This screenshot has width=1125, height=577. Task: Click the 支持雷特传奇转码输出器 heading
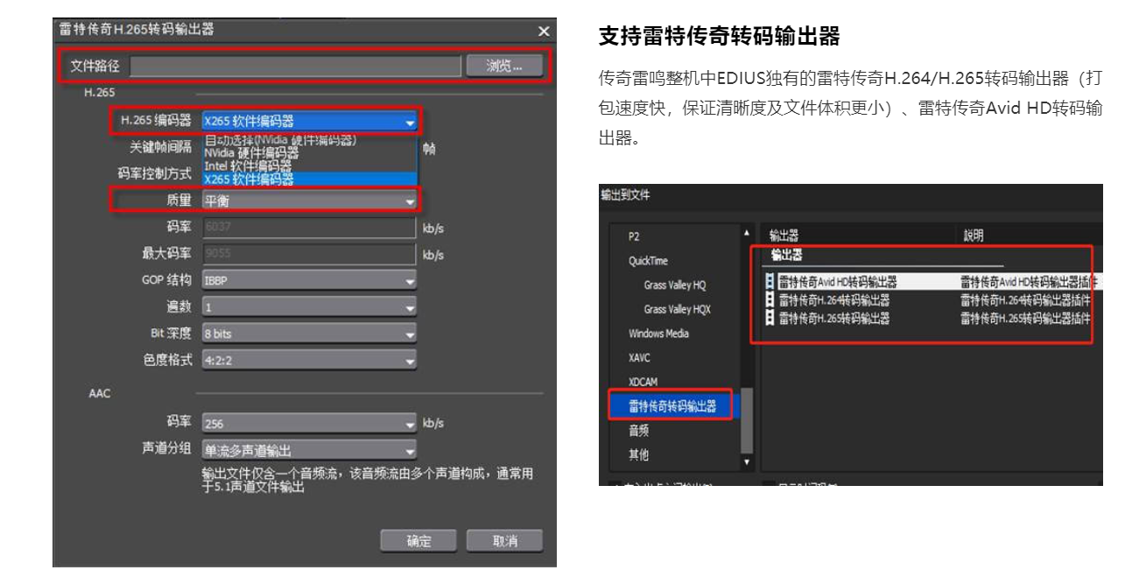click(719, 37)
